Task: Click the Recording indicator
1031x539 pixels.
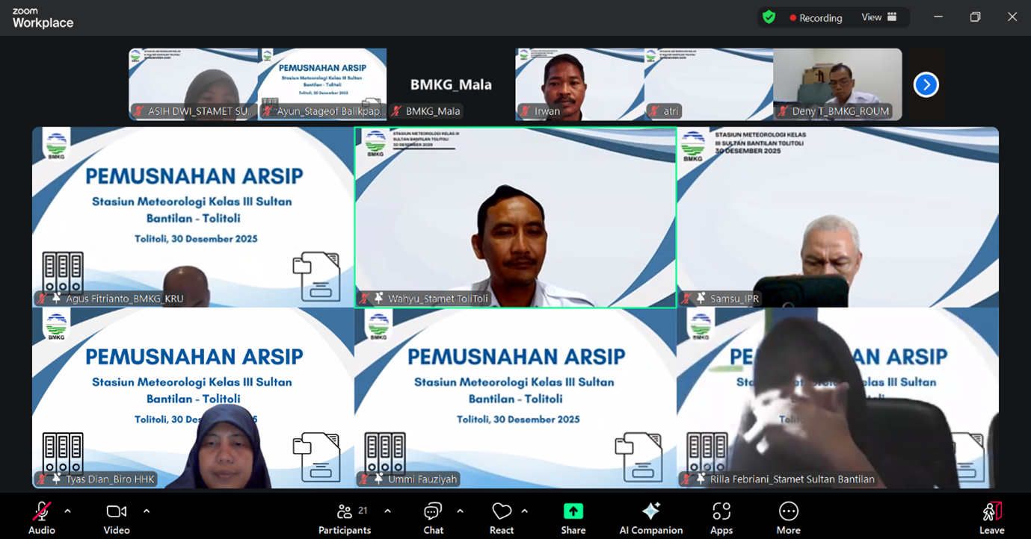Action: click(x=815, y=18)
